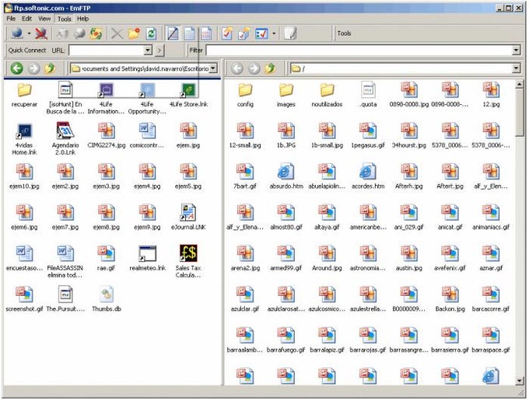Select the .quota file in remote pane
This screenshot has width=529, height=400.
tap(368, 94)
